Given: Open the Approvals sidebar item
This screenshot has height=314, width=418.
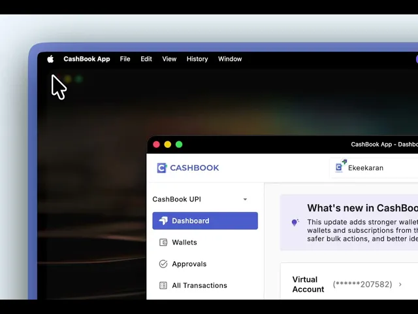Looking at the screenshot, I should point(205,264).
